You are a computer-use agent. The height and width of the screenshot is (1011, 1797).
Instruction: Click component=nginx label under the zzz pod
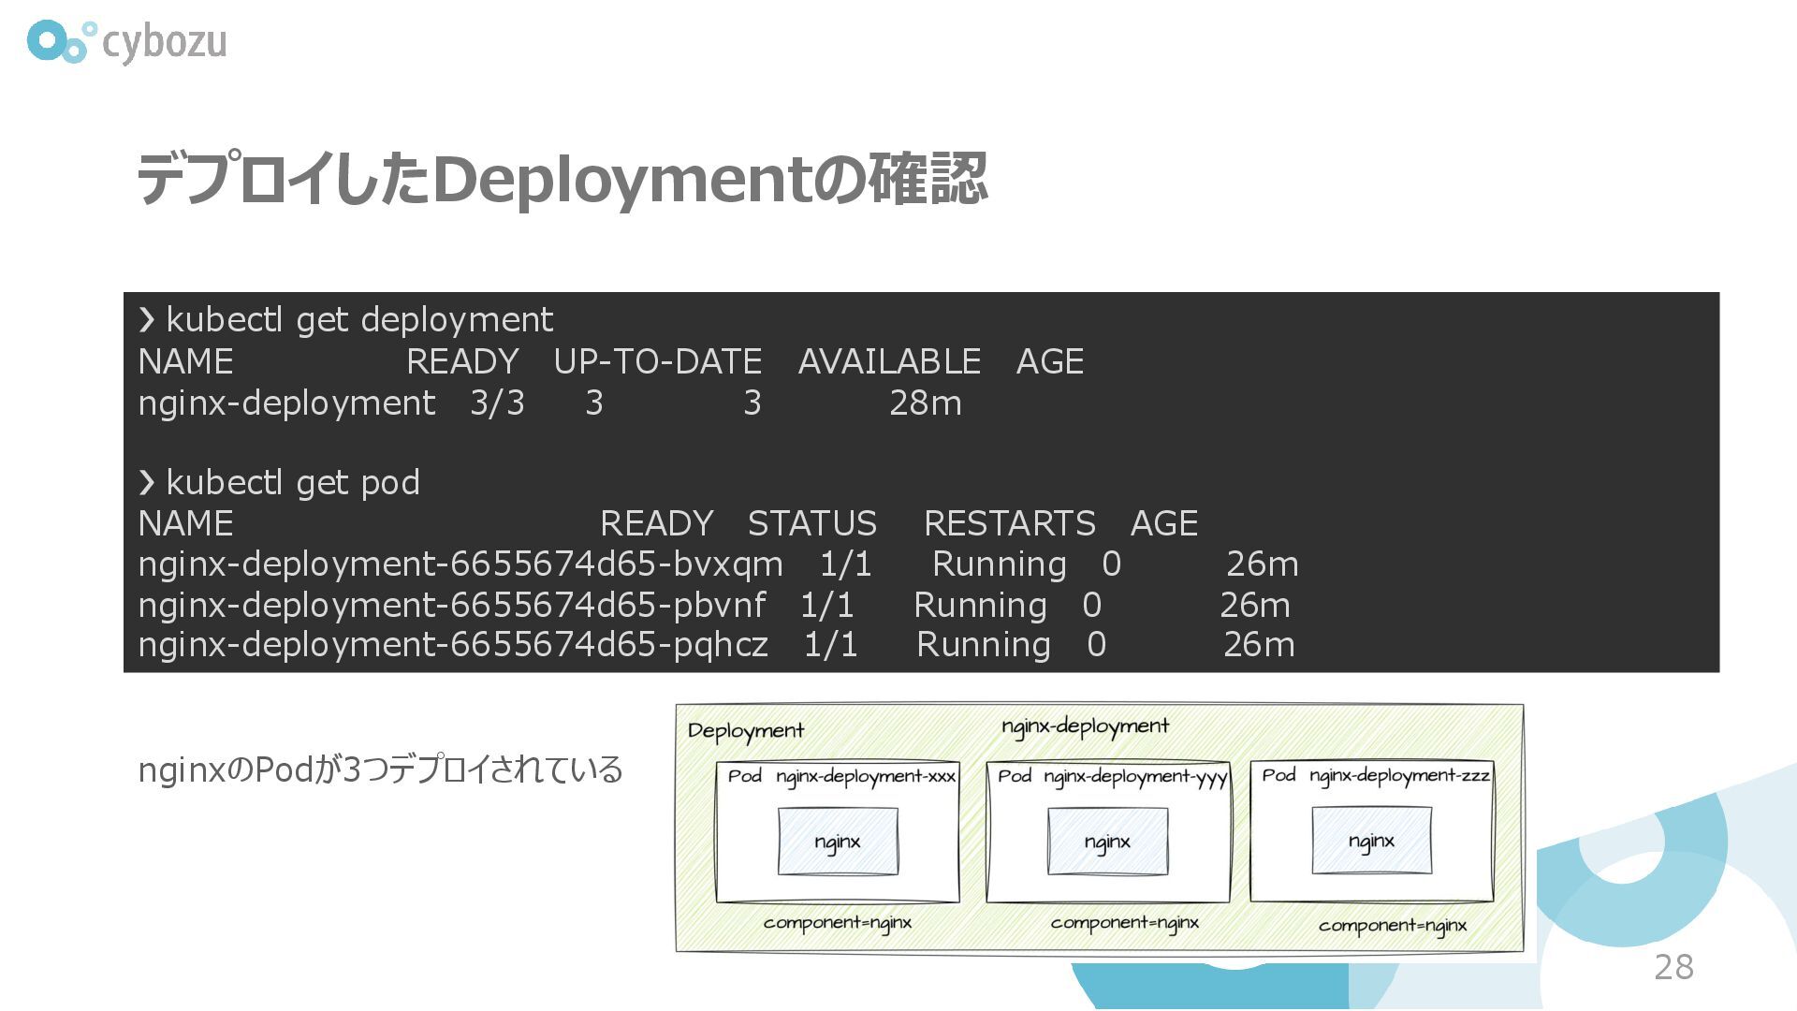1393,927
